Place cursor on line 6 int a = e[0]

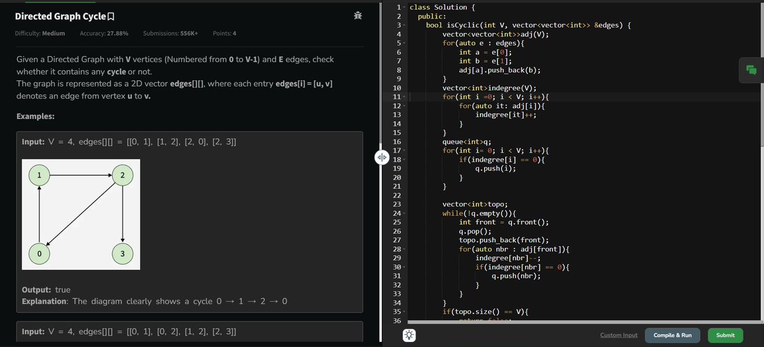pos(486,52)
